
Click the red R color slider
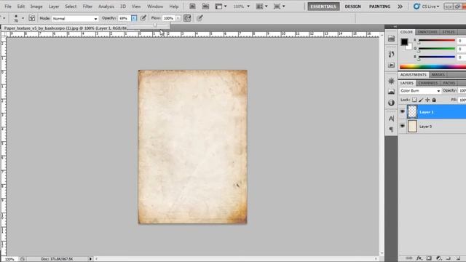[x=437, y=41]
